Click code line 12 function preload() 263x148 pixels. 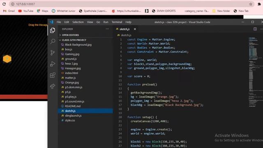[142, 84]
